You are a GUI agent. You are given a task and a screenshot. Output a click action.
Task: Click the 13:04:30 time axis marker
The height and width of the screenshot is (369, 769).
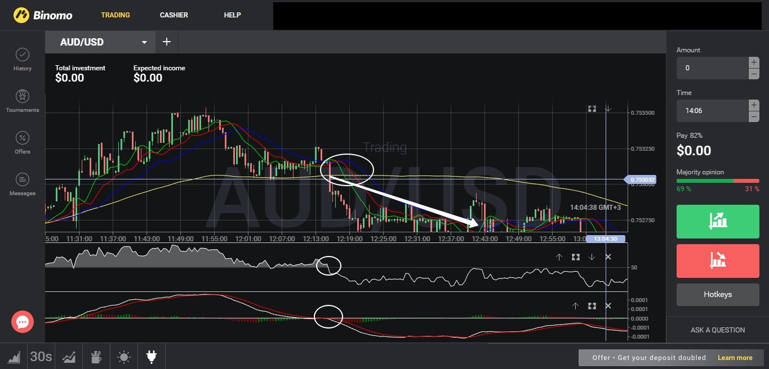point(606,239)
